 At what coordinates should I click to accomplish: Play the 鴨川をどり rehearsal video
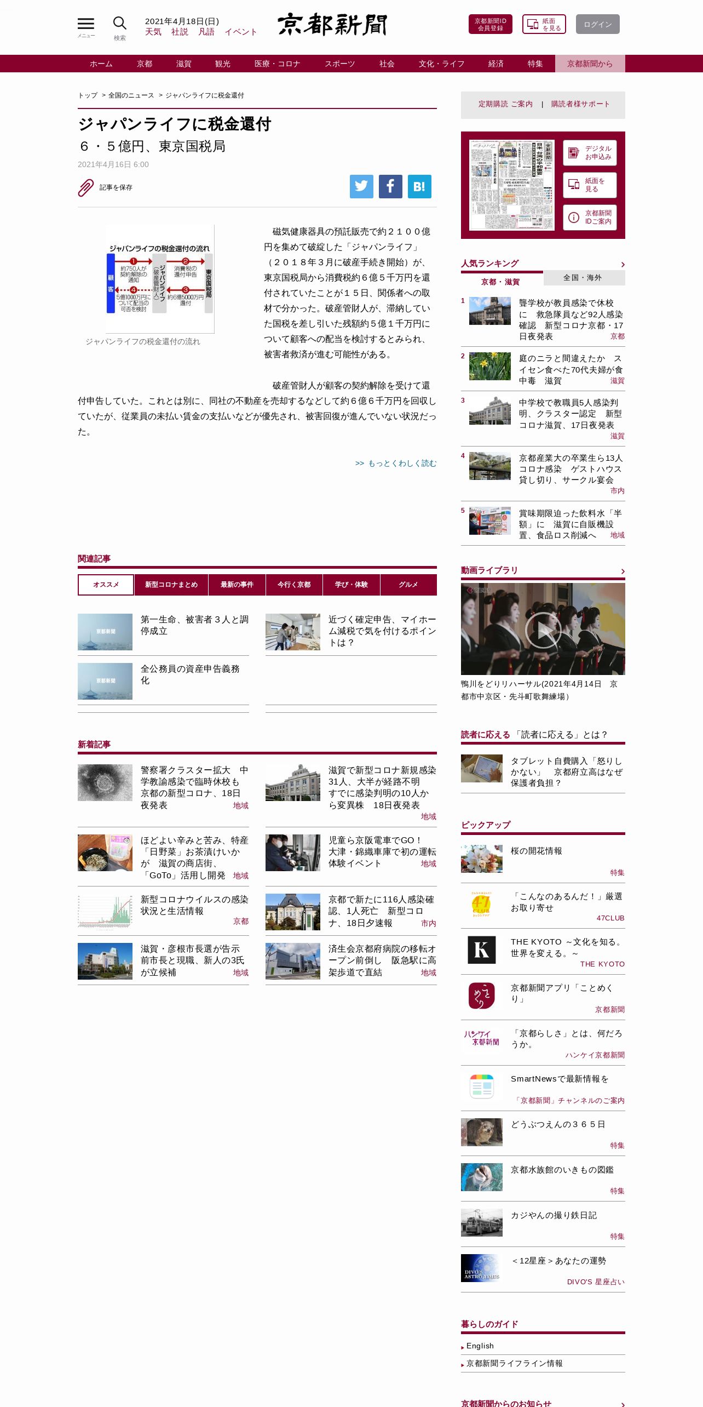point(543,630)
